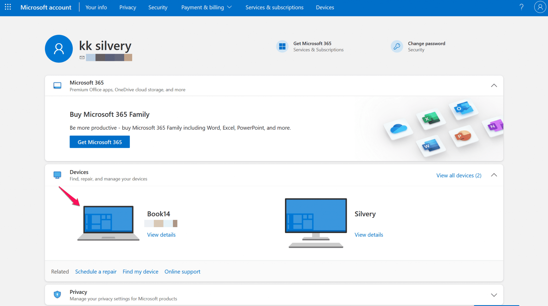
Task: Click the large kk silvery profile picture
Action: click(x=59, y=49)
